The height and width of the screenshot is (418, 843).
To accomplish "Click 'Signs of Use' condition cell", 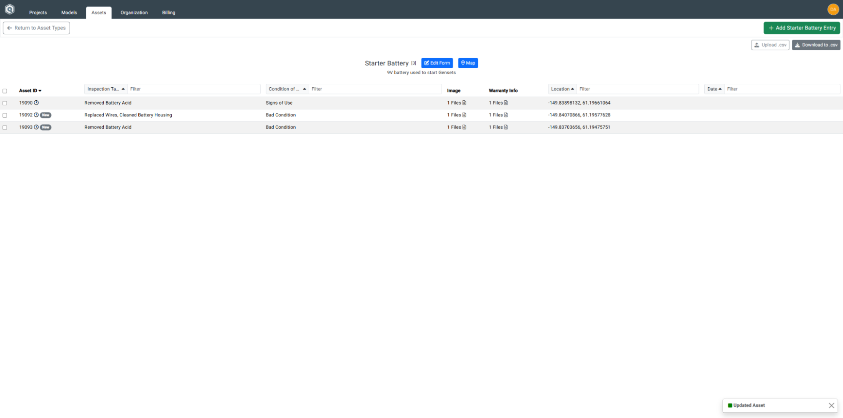I will tap(279, 103).
